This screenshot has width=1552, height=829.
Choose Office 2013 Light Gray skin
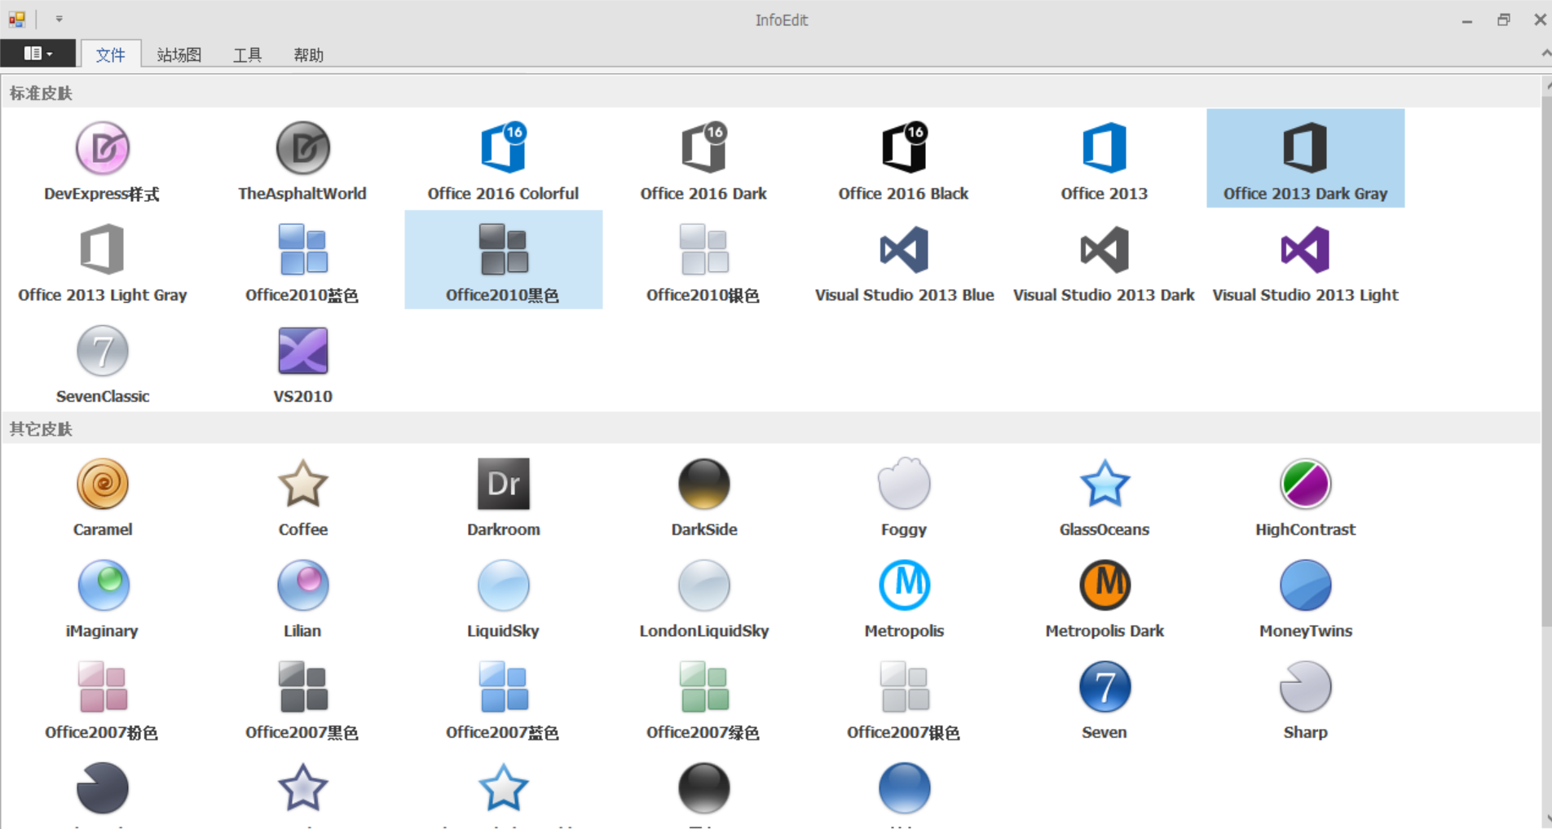pos(102,261)
